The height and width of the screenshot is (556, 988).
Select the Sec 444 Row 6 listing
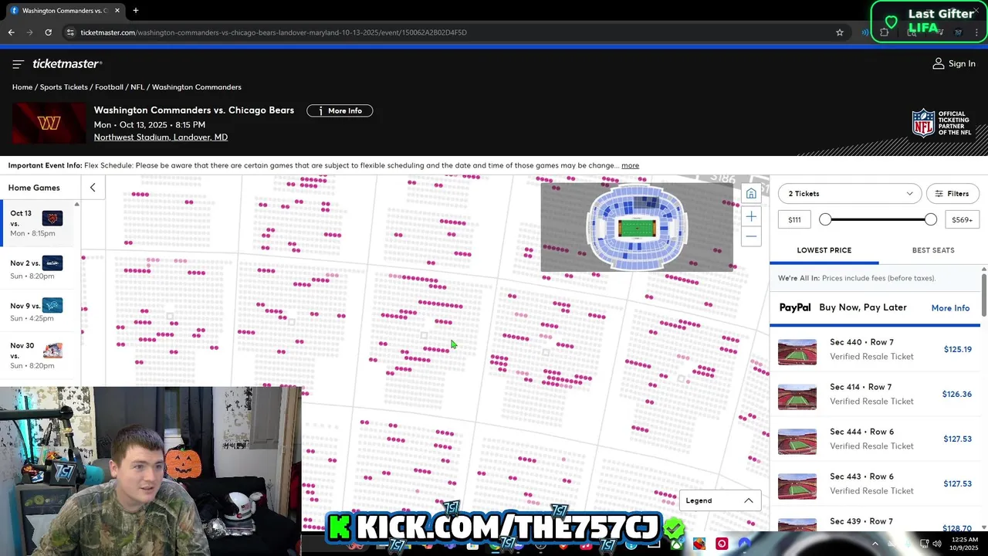[x=875, y=439]
